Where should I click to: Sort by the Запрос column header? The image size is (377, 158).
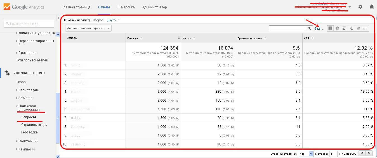pos(72,38)
